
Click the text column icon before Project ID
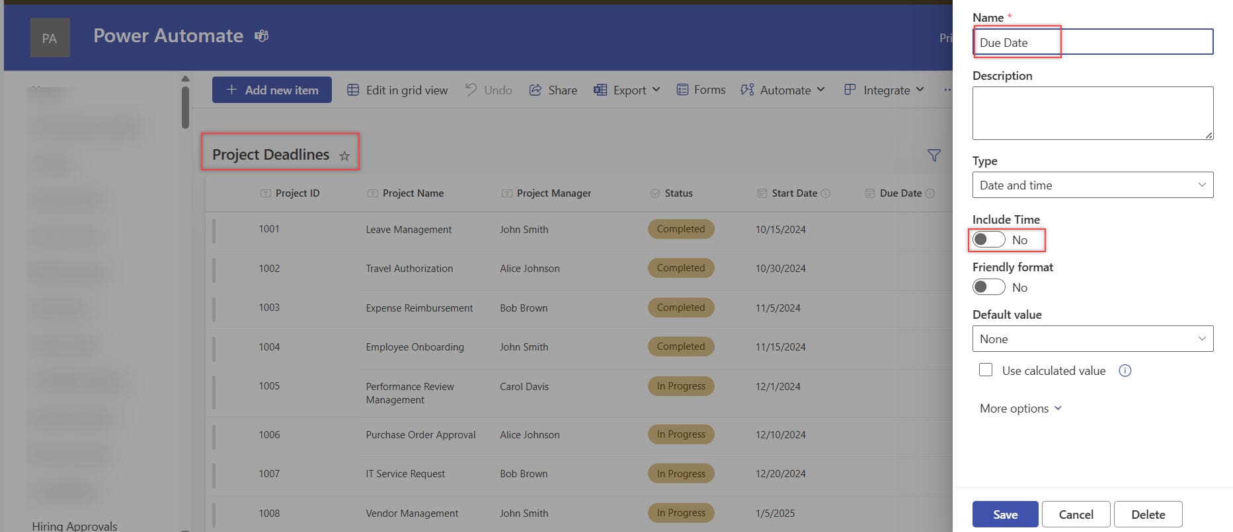click(x=266, y=193)
